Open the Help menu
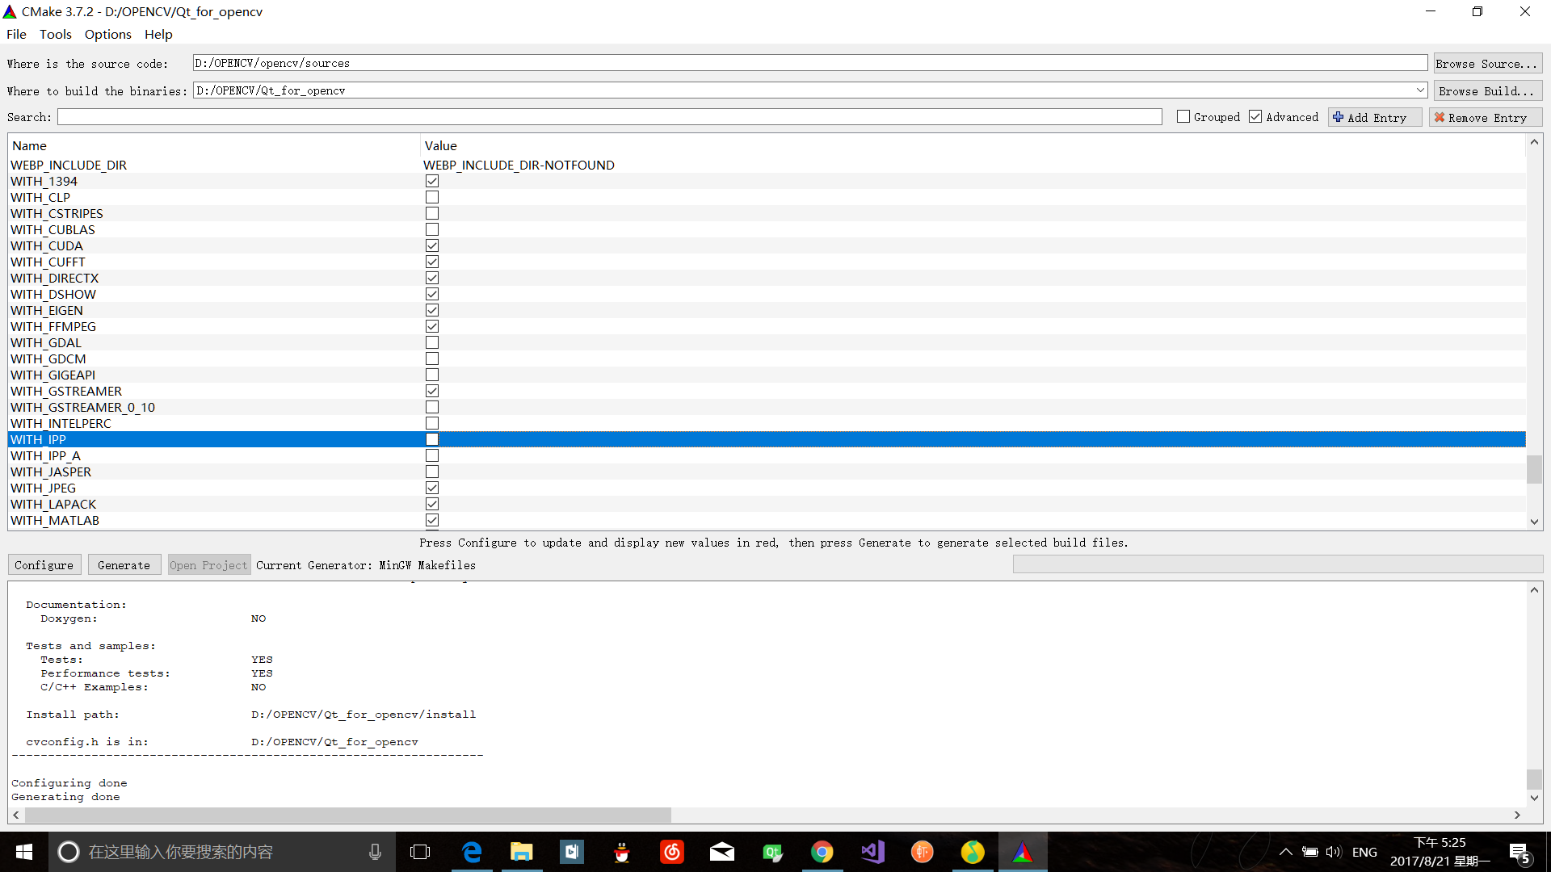This screenshot has width=1551, height=872. 158,34
